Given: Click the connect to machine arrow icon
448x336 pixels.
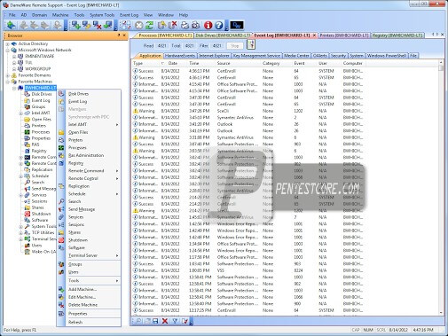Looking at the screenshot, I should (108, 26).
